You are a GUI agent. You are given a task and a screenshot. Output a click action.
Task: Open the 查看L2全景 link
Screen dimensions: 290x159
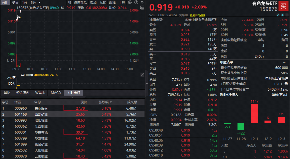[197, 15]
